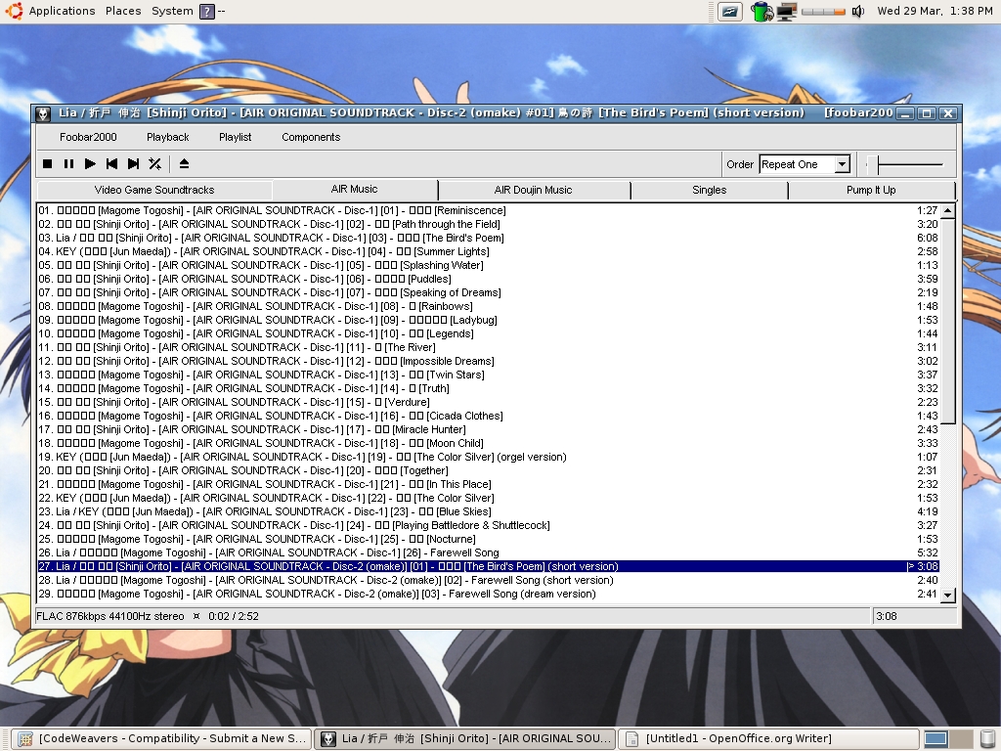Screen dimensions: 1001x751
Task: Open the Components menu
Action: 310,137
